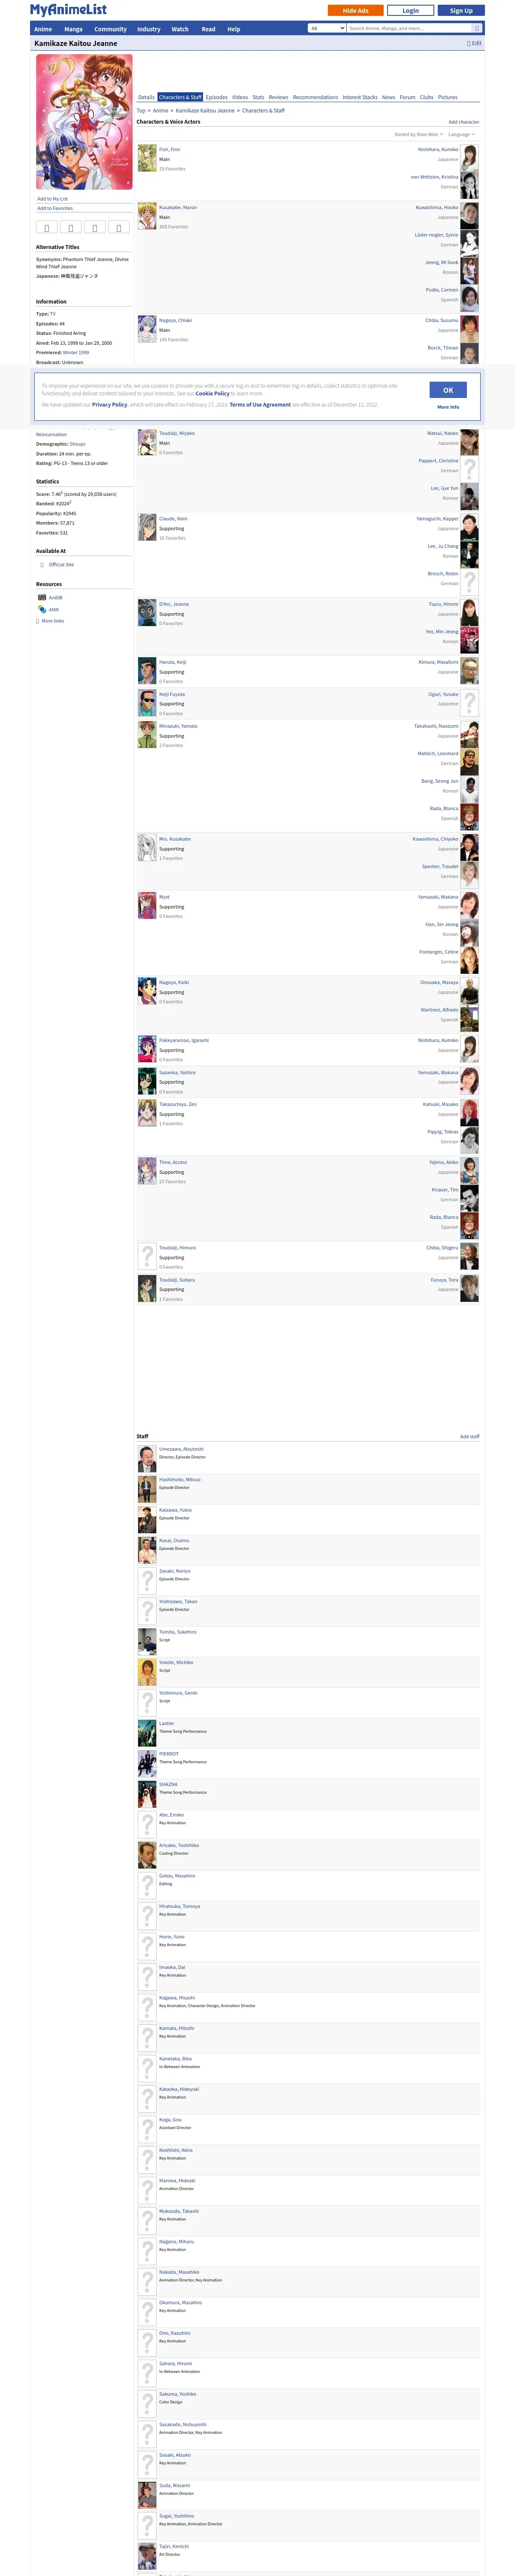
Task: Switch to the Details tab
Action: (146, 97)
